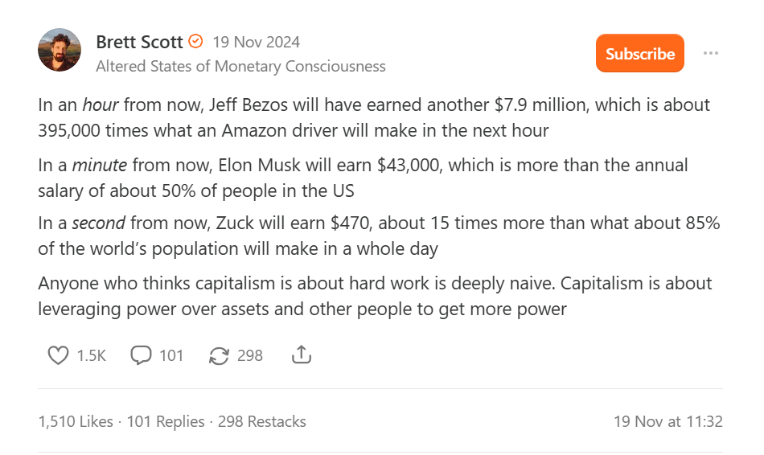Viewport: 764px width, 455px height.
Task: Visit Altered States of Monetary Consciousness publication
Action: tap(240, 66)
